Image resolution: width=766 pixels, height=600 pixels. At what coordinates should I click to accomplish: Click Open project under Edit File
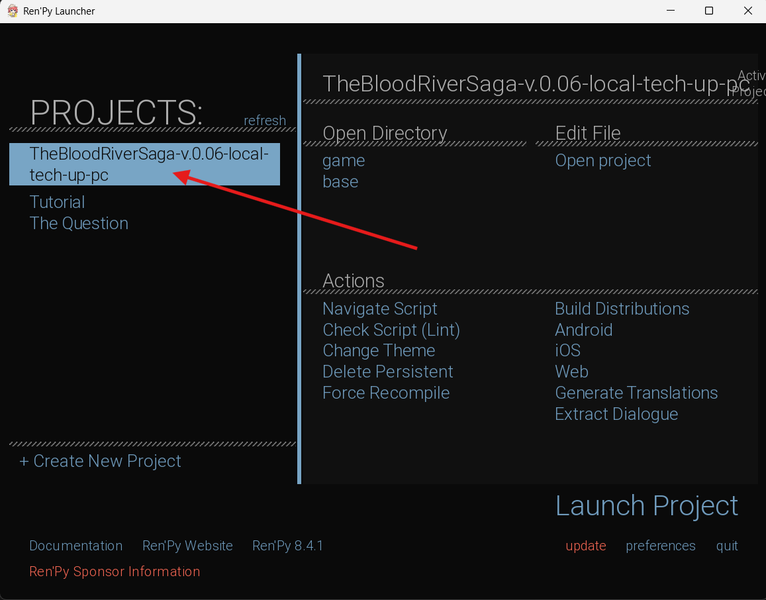[603, 161]
